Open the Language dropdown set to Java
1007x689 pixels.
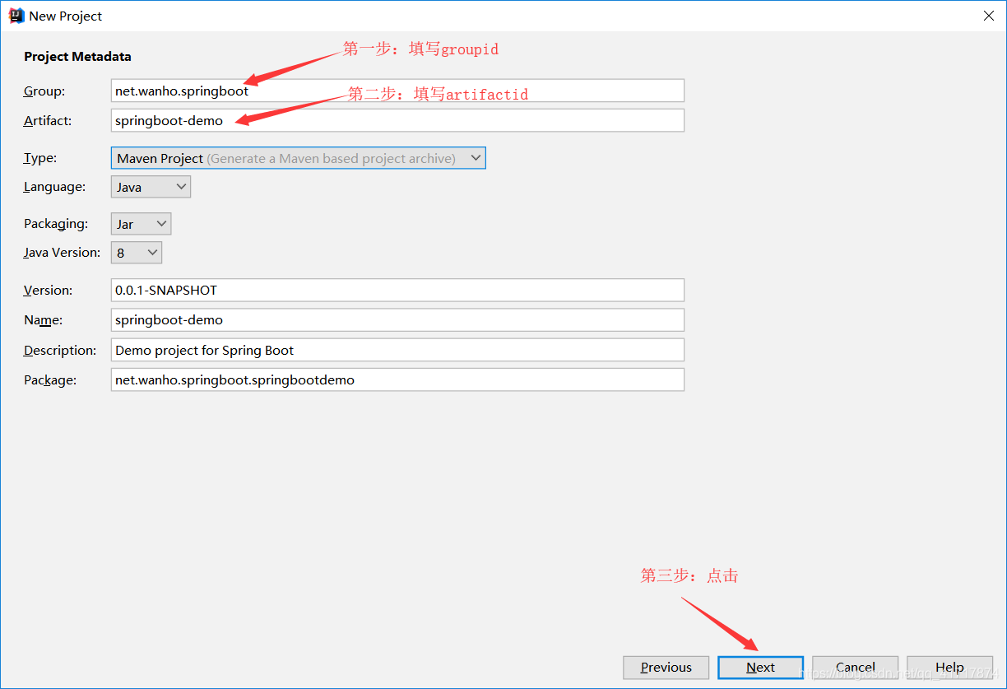(151, 187)
